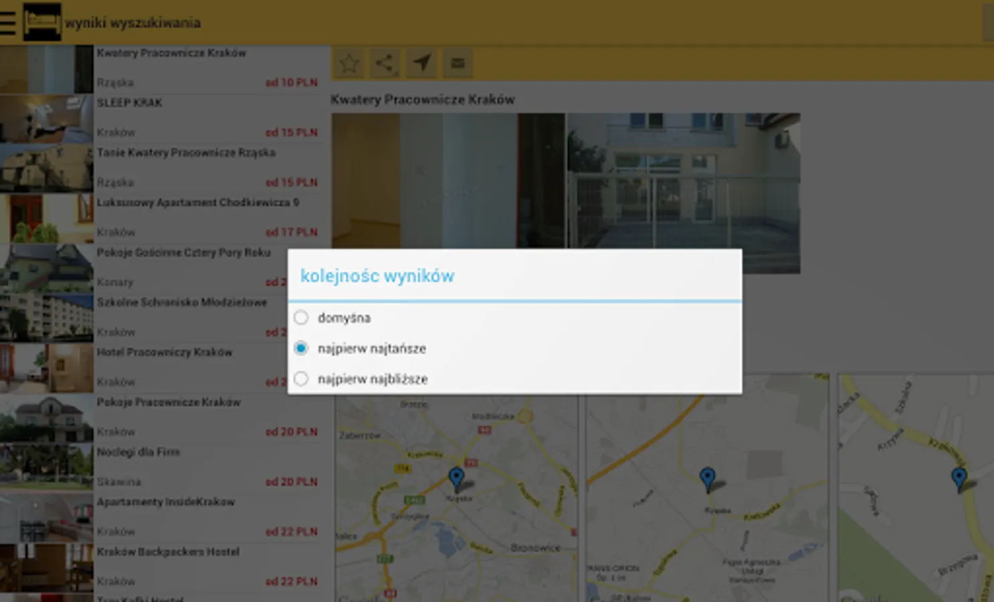
Task: Click SLEEP KRAK thumbnail photo
Action: click(46, 119)
